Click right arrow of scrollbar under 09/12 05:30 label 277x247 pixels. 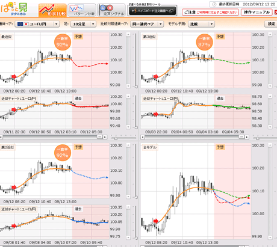pos(105,137)
